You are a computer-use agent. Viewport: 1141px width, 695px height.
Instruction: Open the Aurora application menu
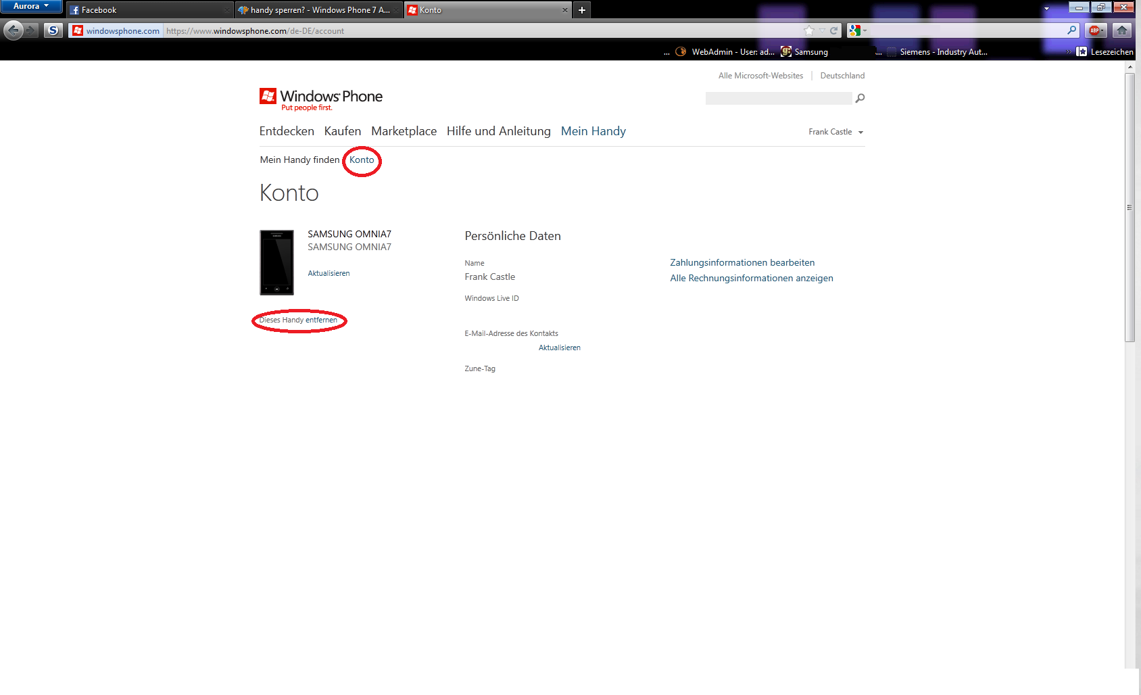coord(31,6)
